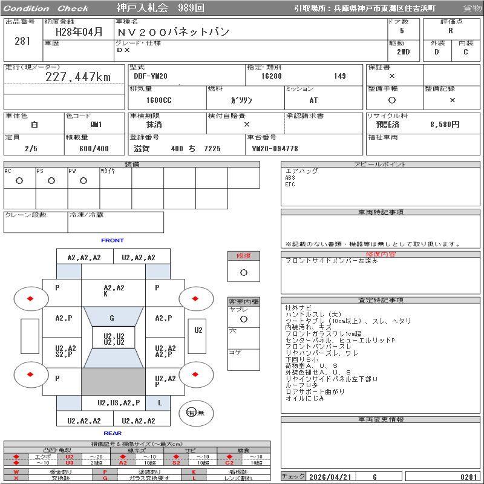Click the roof damage marks U2,U2 U2,U2

tap(114, 339)
